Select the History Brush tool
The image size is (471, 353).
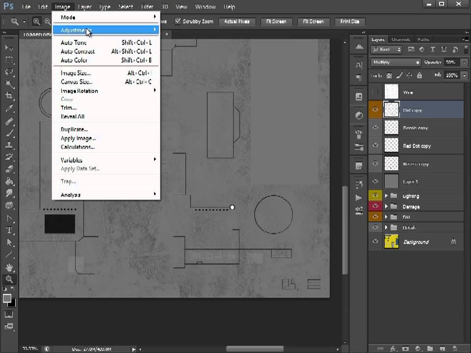(9, 157)
